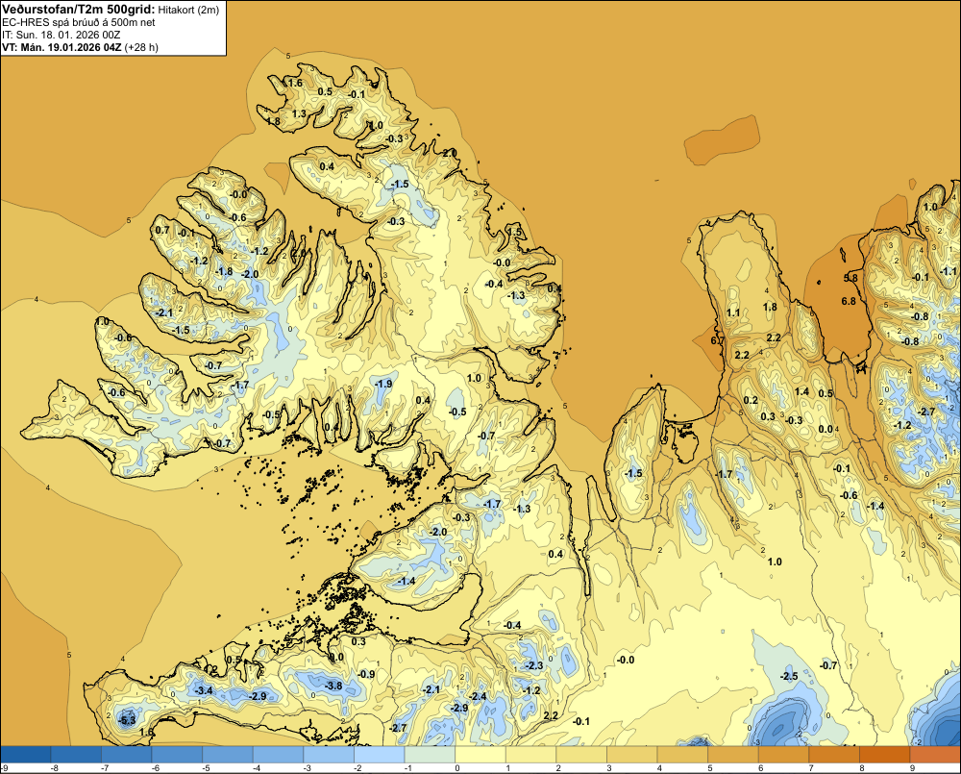The image size is (961, 774).
Task: Click the temperature value '0.7' on the map
Action: pyautogui.click(x=162, y=230)
